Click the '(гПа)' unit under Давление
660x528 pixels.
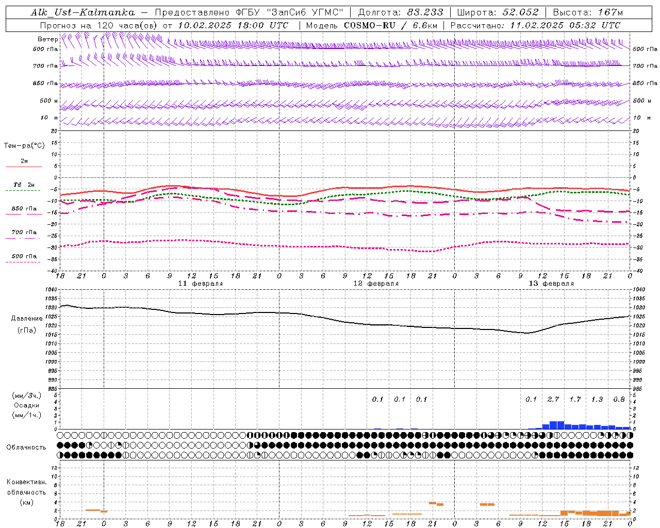(27, 331)
